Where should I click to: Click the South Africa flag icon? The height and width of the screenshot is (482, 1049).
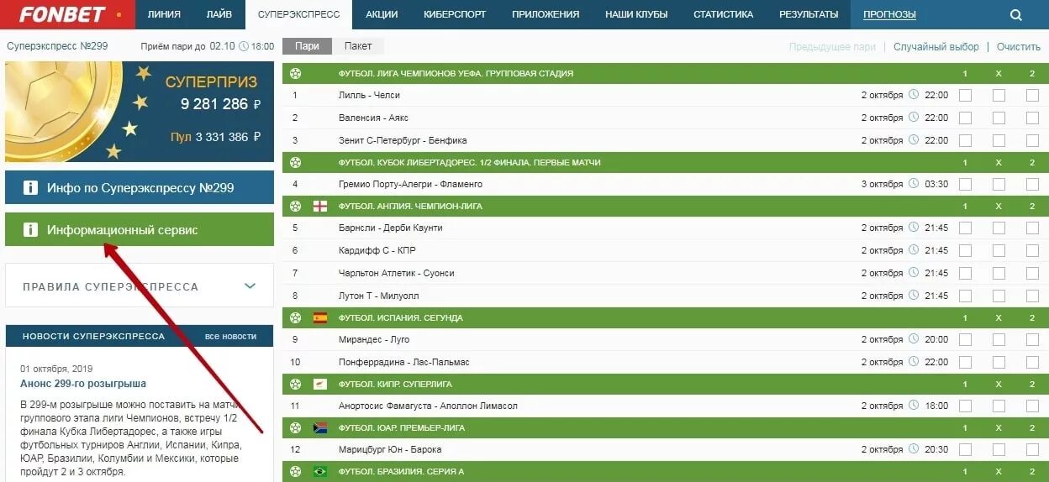[x=319, y=427]
